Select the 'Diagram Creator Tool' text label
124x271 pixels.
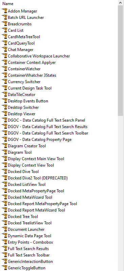point(27,146)
